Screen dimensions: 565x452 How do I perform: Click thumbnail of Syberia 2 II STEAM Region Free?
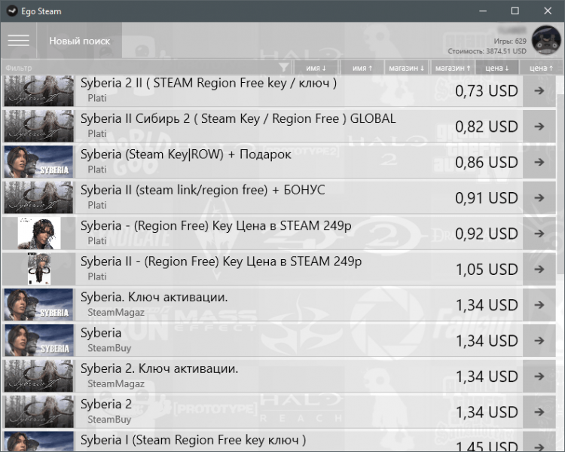pos(39,90)
